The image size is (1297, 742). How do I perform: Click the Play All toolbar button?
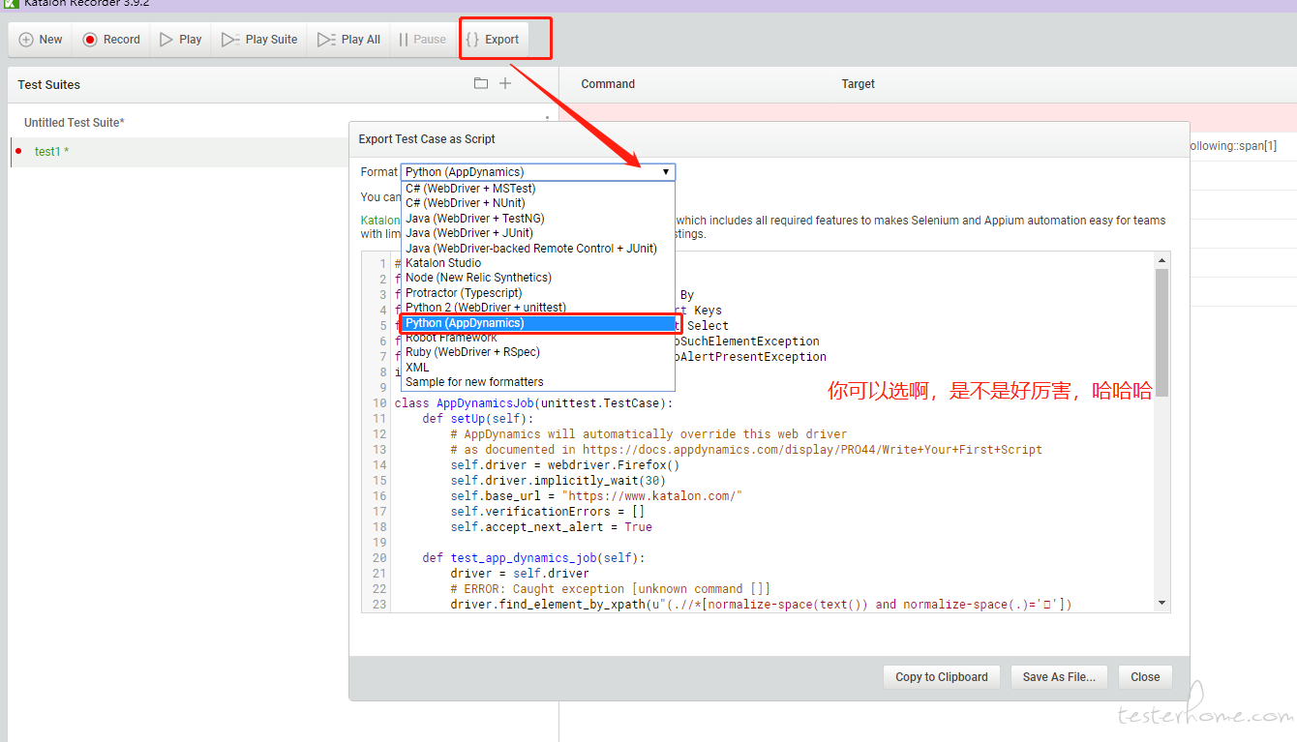[348, 40]
